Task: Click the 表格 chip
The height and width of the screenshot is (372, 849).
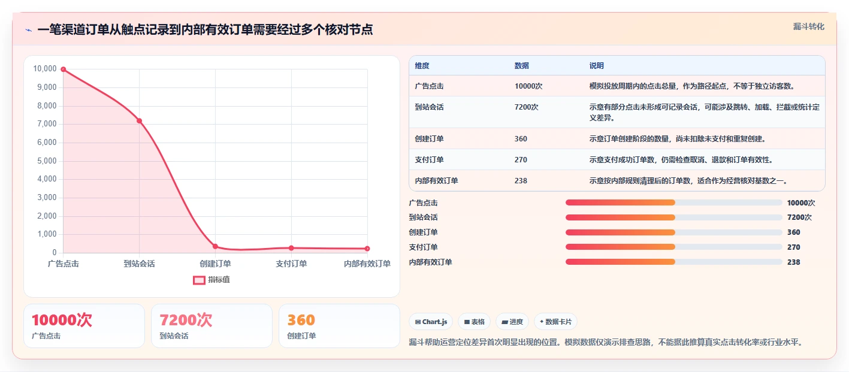Action: tap(474, 322)
